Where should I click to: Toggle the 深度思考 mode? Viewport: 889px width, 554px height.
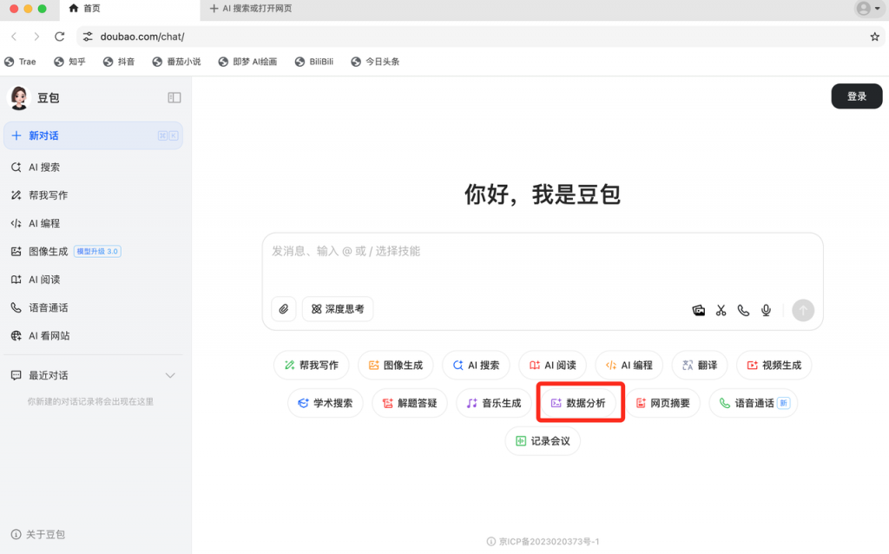coord(338,309)
